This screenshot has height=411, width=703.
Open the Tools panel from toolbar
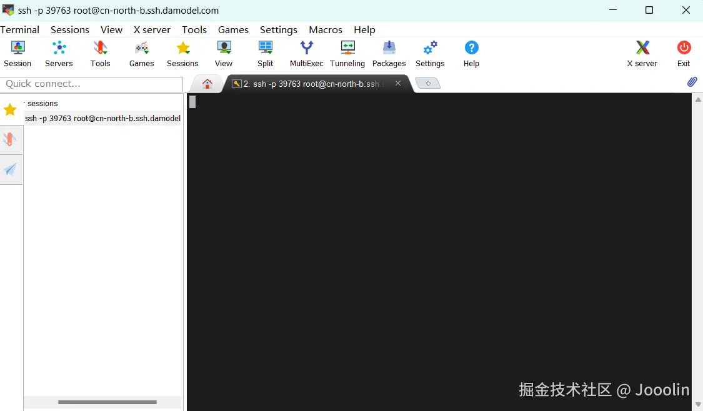point(100,53)
